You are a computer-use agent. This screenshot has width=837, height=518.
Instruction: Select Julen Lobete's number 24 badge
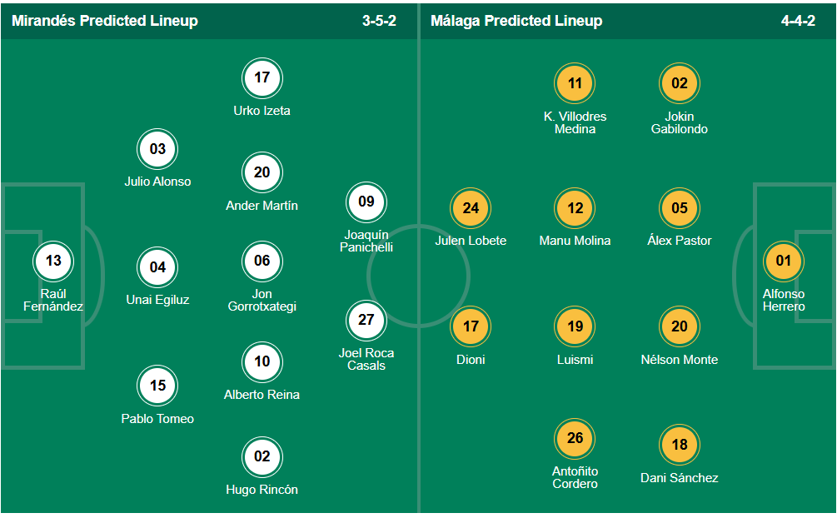471,208
